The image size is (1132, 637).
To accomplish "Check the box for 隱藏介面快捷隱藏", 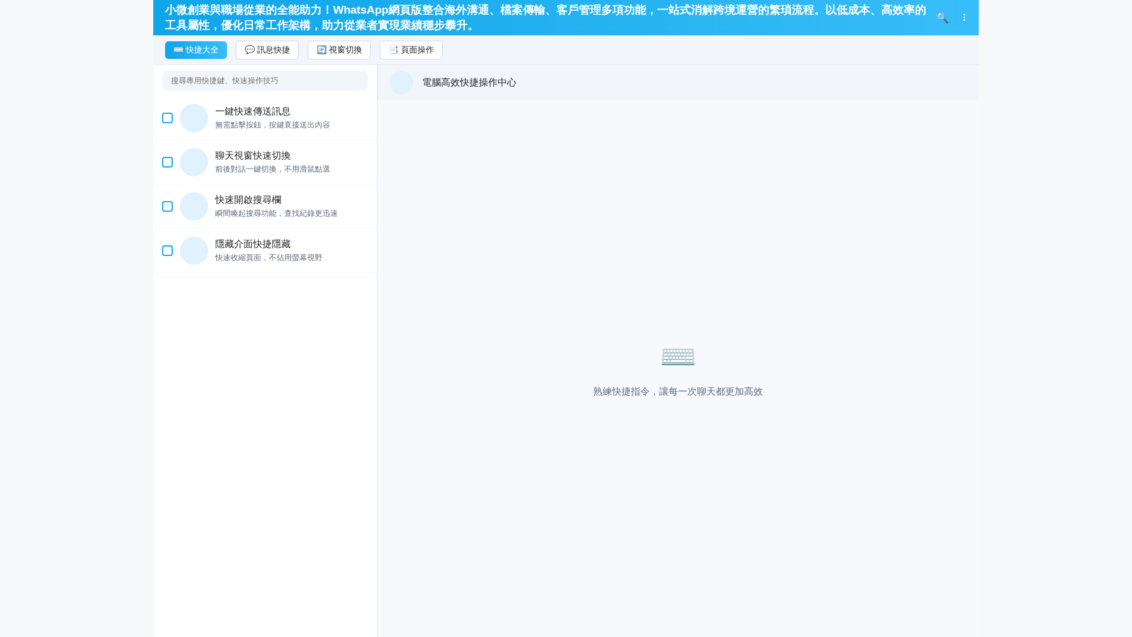I will tap(167, 251).
